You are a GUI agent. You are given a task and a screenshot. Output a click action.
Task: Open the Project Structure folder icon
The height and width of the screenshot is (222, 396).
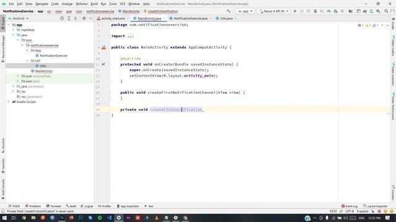(351, 11)
